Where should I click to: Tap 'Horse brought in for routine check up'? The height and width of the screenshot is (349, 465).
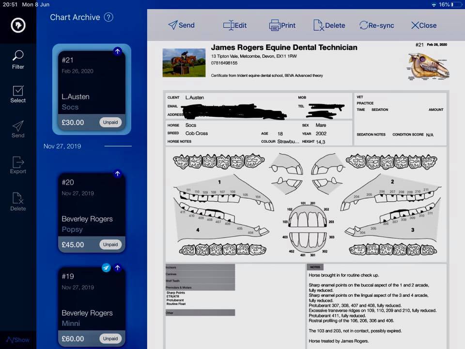pos(344,275)
